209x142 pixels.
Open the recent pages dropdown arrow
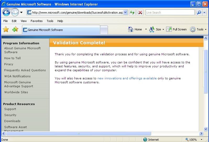pos(21,12)
